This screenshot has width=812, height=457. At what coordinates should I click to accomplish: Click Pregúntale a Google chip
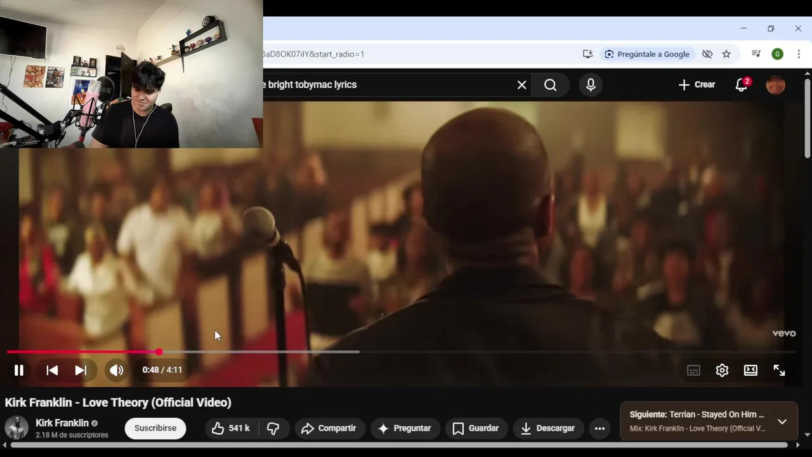[647, 54]
